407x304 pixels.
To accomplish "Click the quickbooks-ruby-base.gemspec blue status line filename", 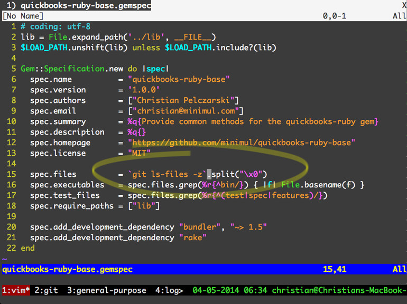I will coord(68,269).
